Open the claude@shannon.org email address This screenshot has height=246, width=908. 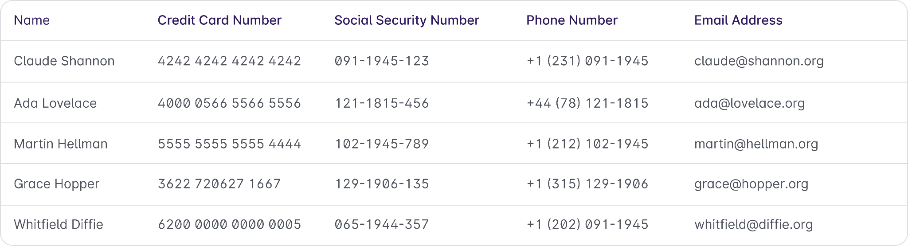(x=759, y=61)
